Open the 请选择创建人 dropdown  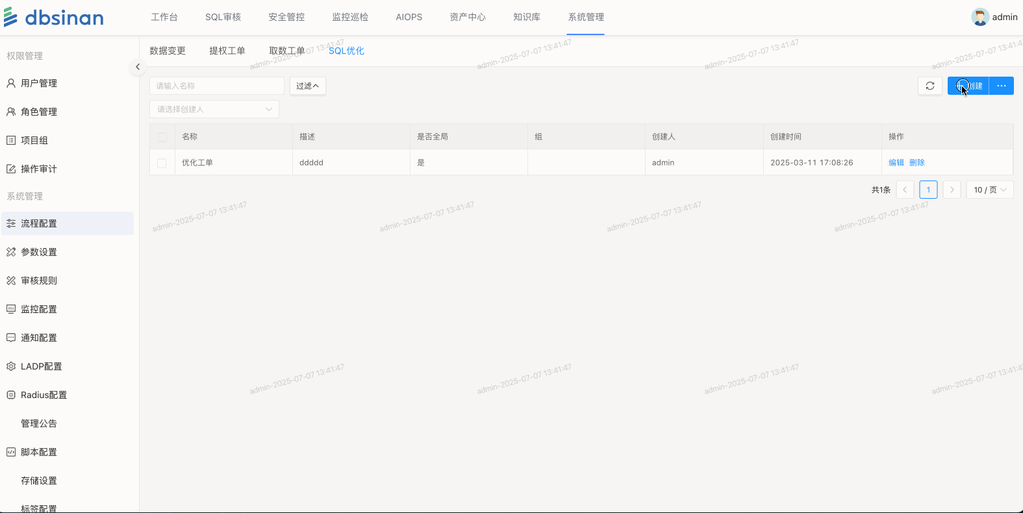click(214, 109)
